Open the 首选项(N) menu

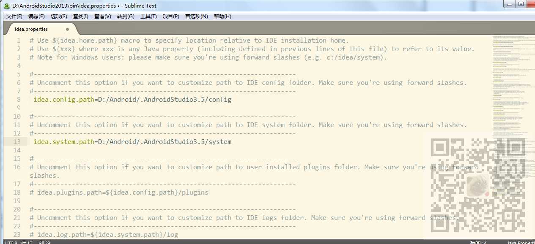coord(197,16)
